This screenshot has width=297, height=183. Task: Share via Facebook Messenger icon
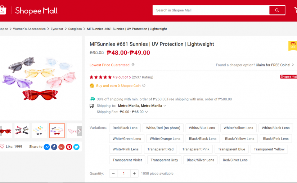[x=47, y=147]
